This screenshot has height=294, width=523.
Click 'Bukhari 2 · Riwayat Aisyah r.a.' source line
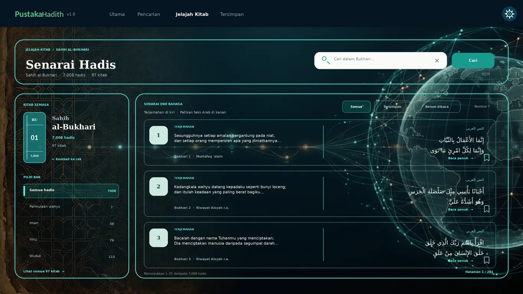point(201,208)
